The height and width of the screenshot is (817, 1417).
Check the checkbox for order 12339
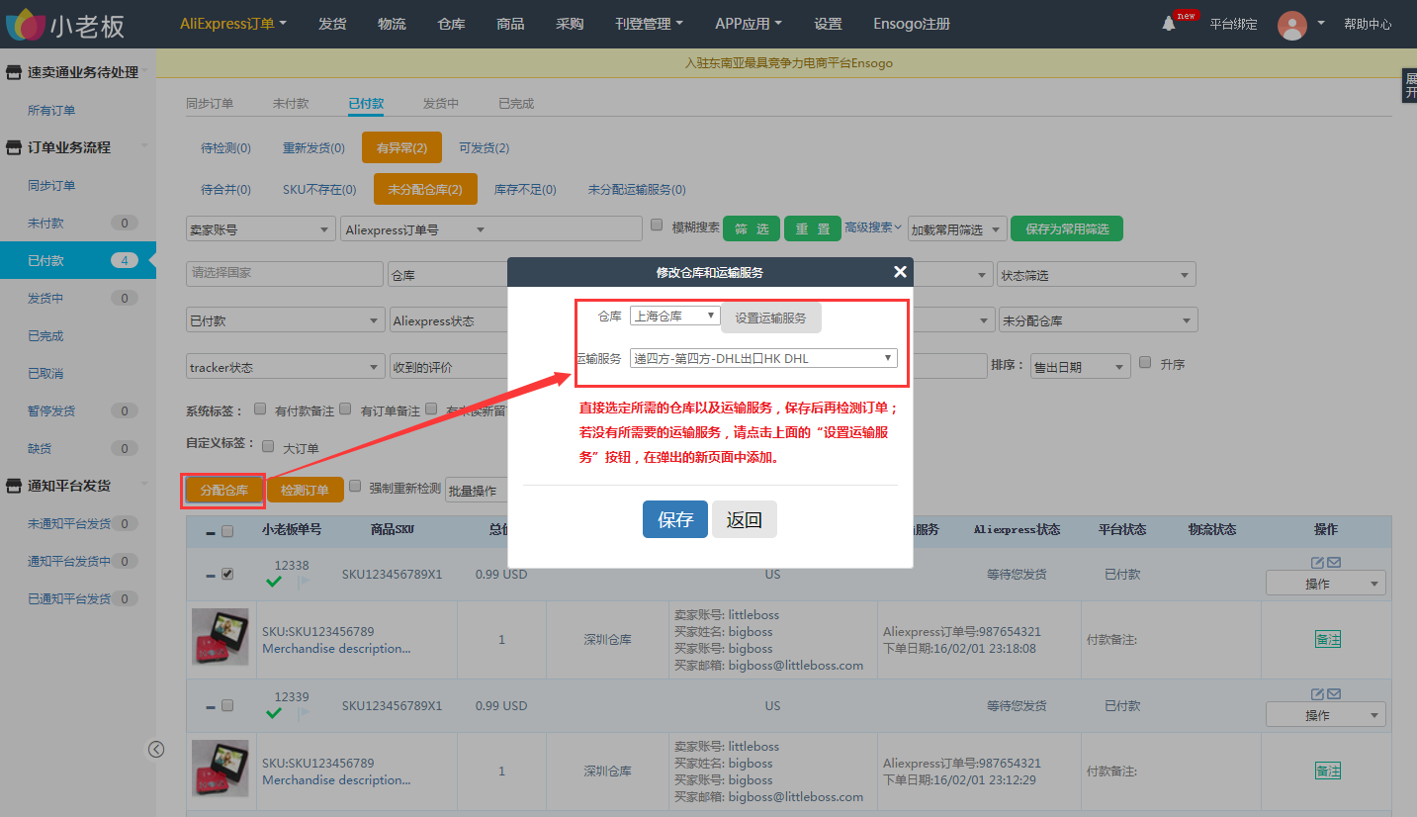tap(227, 705)
